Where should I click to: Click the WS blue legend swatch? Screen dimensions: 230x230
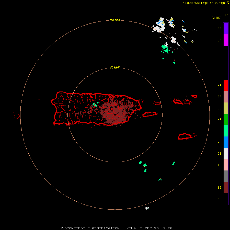click(x=226, y=142)
